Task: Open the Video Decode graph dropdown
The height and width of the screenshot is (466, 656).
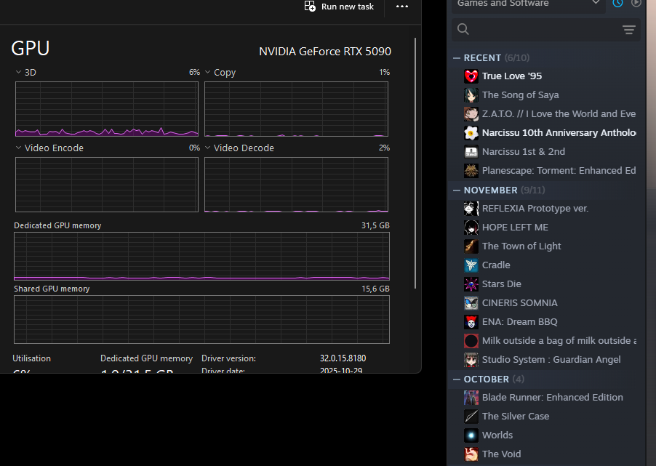Action: [x=207, y=148]
